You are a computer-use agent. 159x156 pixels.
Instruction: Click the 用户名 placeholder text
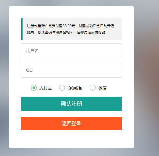pos(32,51)
